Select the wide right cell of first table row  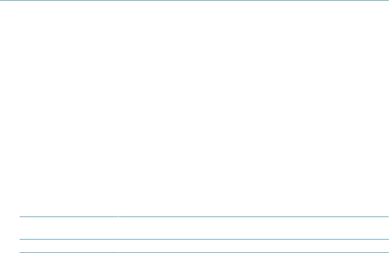(253, 228)
